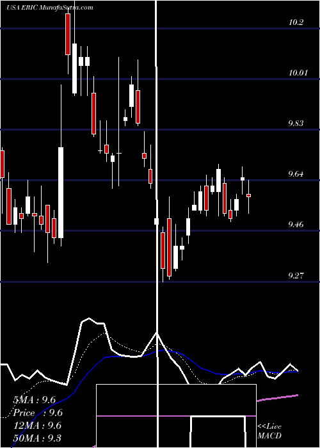Click the 50MA : 9.3 legend entry
The image size is (320, 448).
tap(38, 438)
